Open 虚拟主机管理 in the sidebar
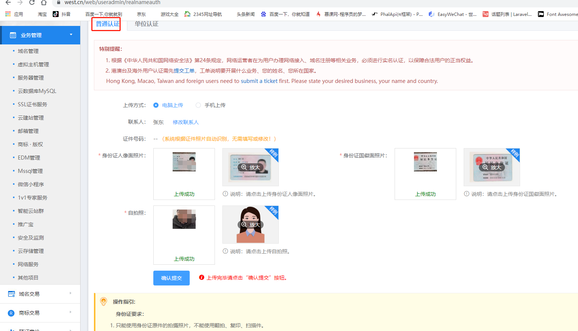This screenshot has width=578, height=331. 33,64
